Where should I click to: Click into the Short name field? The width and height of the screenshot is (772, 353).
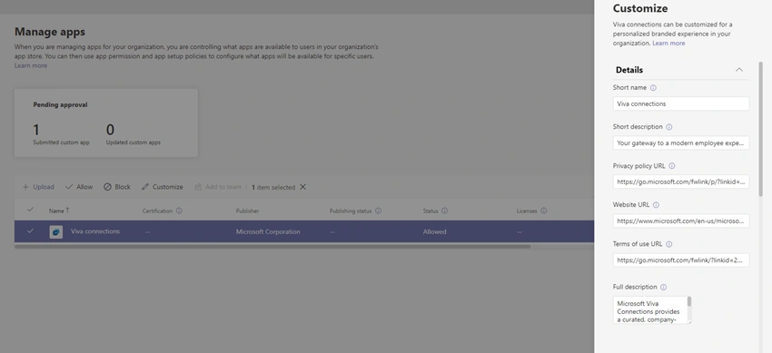(681, 103)
